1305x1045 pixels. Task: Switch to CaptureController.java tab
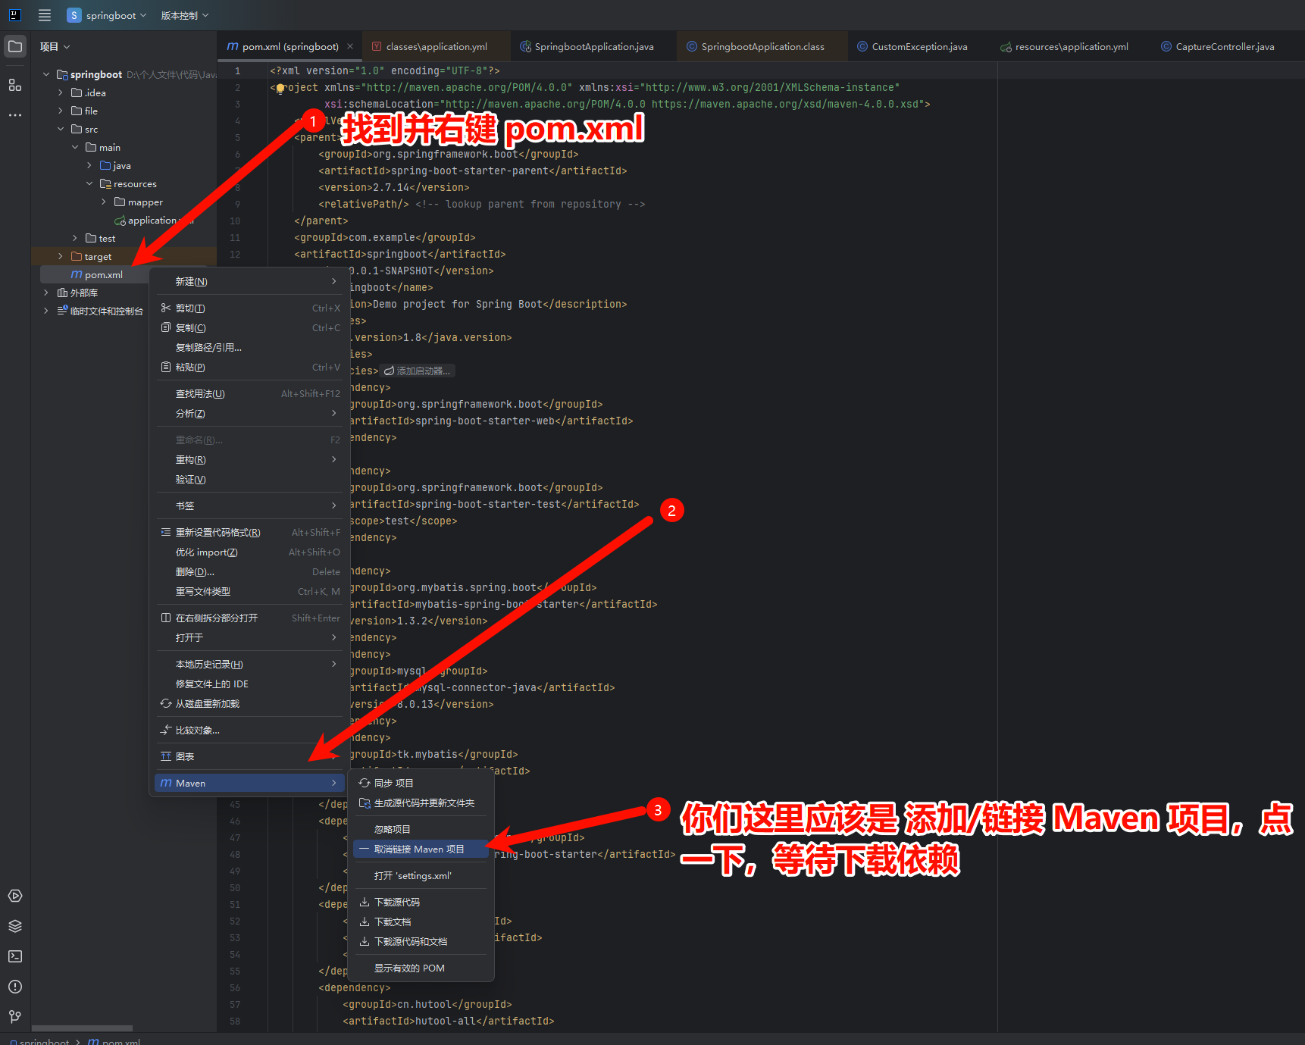pyautogui.click(x=1224, y=46)
